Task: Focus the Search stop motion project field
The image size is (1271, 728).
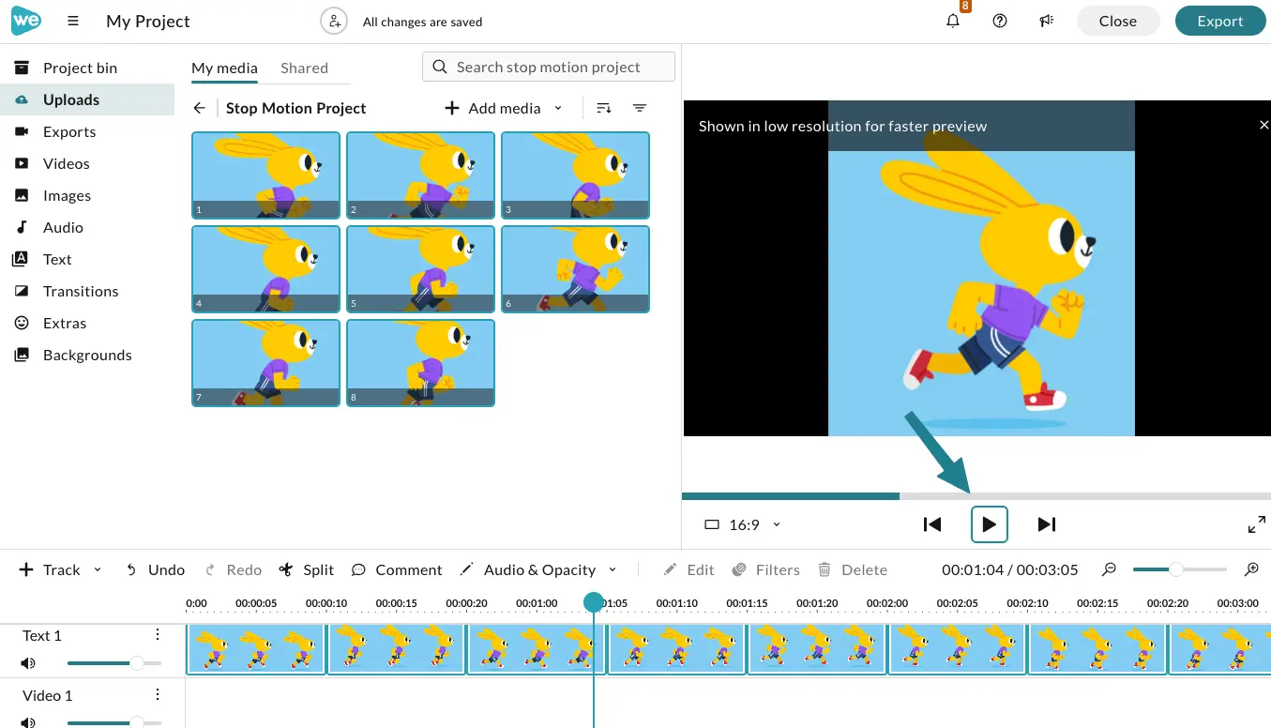Action: pyautogui.click(x=549, y=67)
